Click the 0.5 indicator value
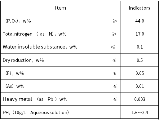 coord(140,60)
